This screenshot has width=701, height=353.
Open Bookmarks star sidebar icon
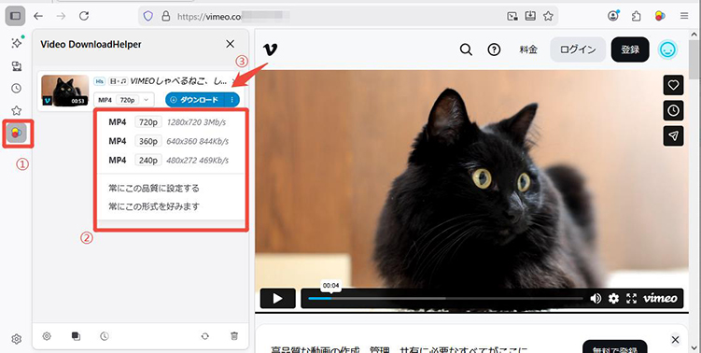[x=17, y=110]
